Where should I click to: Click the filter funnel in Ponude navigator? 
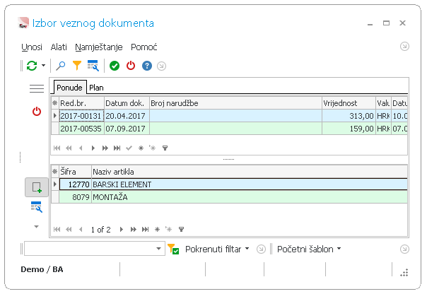pos(165,148)
